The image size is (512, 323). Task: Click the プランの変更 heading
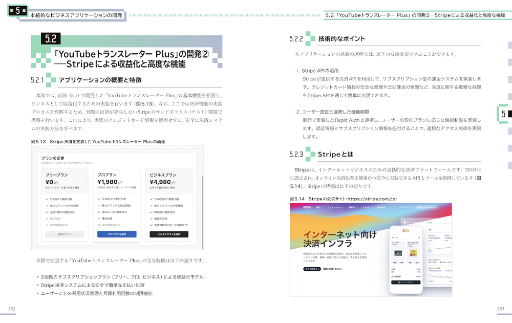(53, 158)
